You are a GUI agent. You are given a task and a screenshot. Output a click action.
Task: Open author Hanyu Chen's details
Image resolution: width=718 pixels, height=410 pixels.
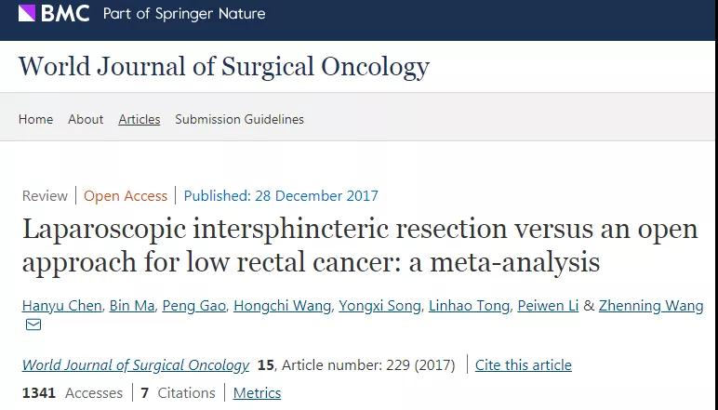61,305
